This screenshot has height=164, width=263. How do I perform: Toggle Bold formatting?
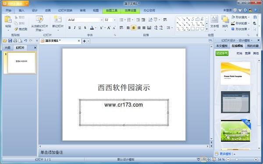point(69,28)
